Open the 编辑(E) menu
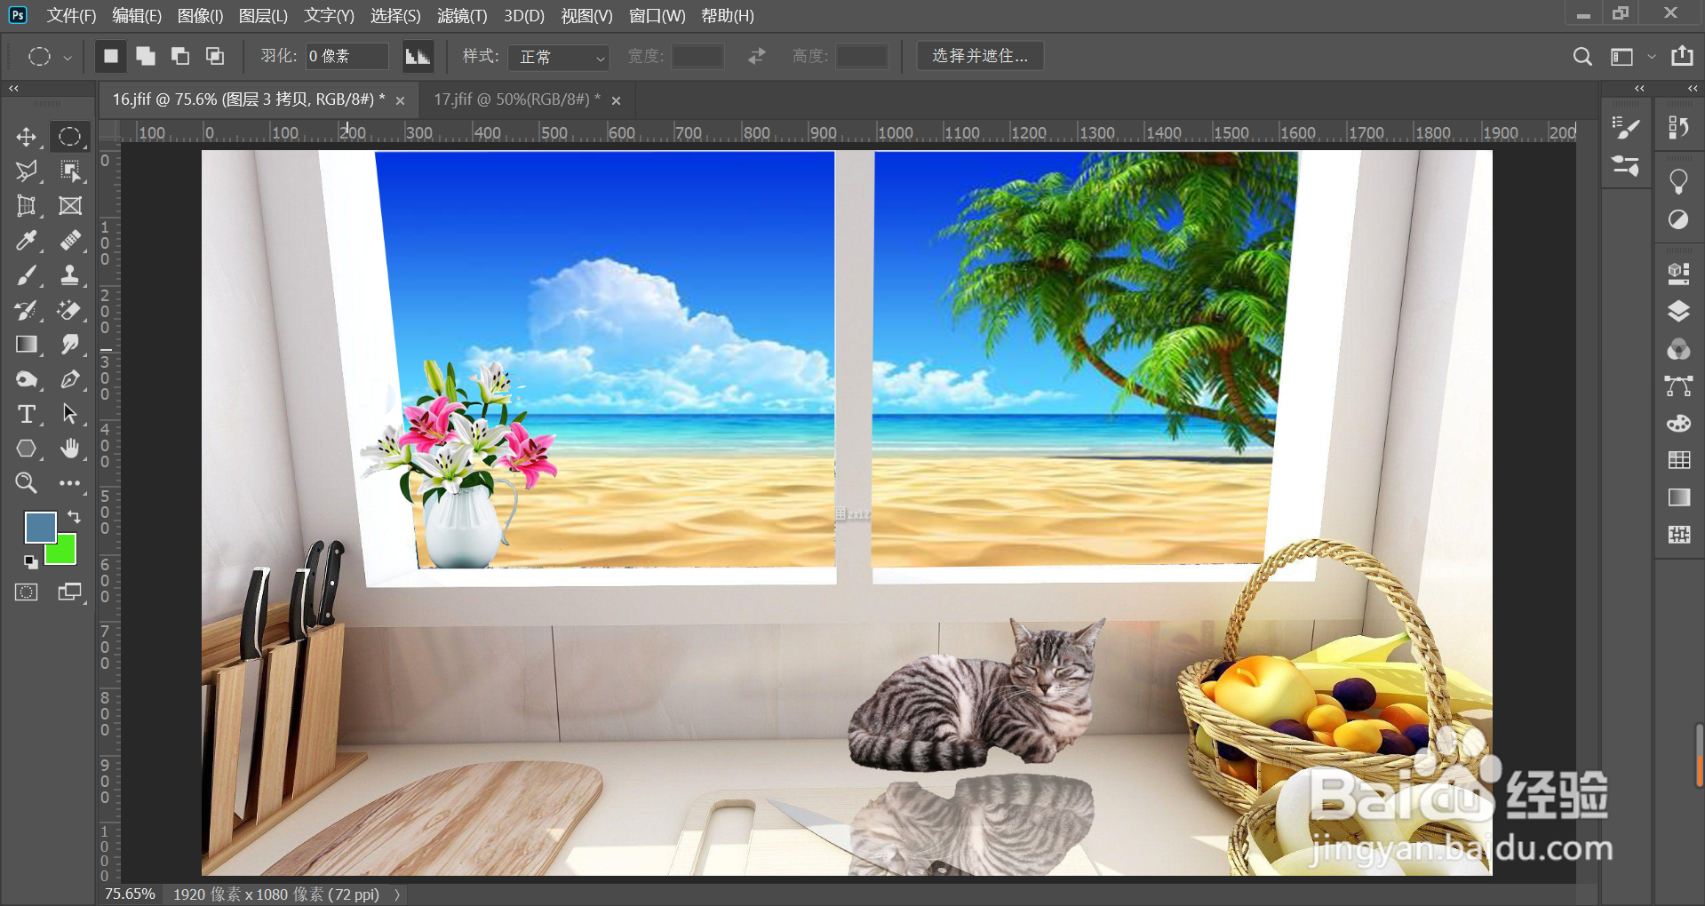Screen dimensions: 1705x906 137,16
